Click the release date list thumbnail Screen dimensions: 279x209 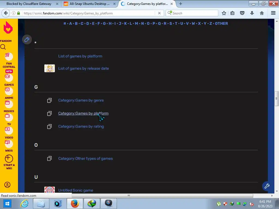click(50, 68)
